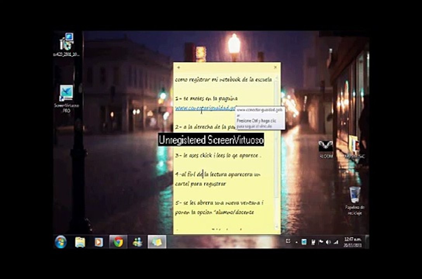Delete the sticky note with the X

tap(275, 67)
